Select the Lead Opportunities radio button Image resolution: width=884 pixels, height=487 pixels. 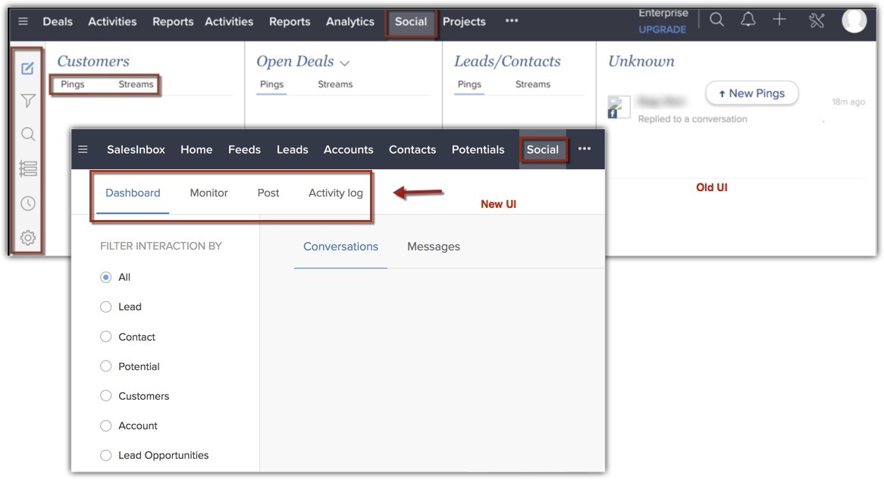point(105,455)
